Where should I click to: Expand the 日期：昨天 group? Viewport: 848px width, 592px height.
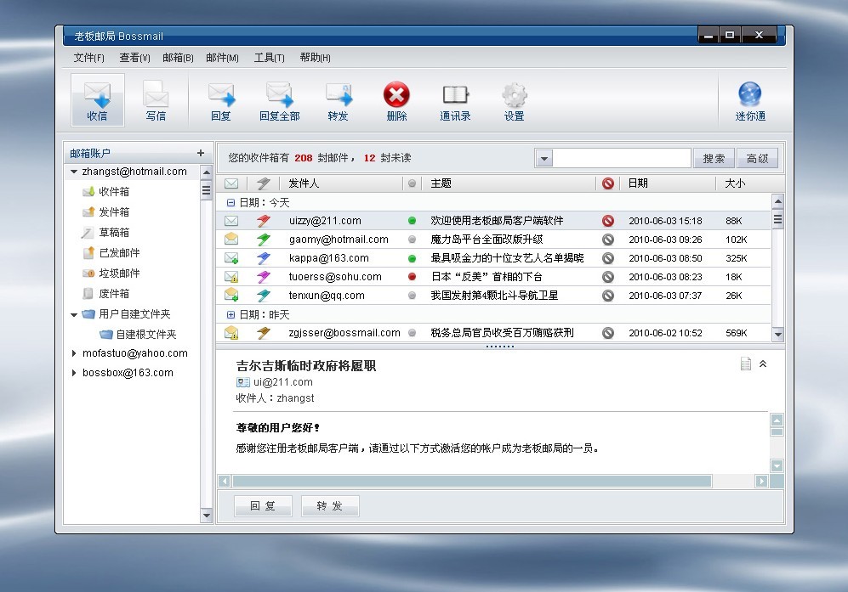tap(231, 314)
